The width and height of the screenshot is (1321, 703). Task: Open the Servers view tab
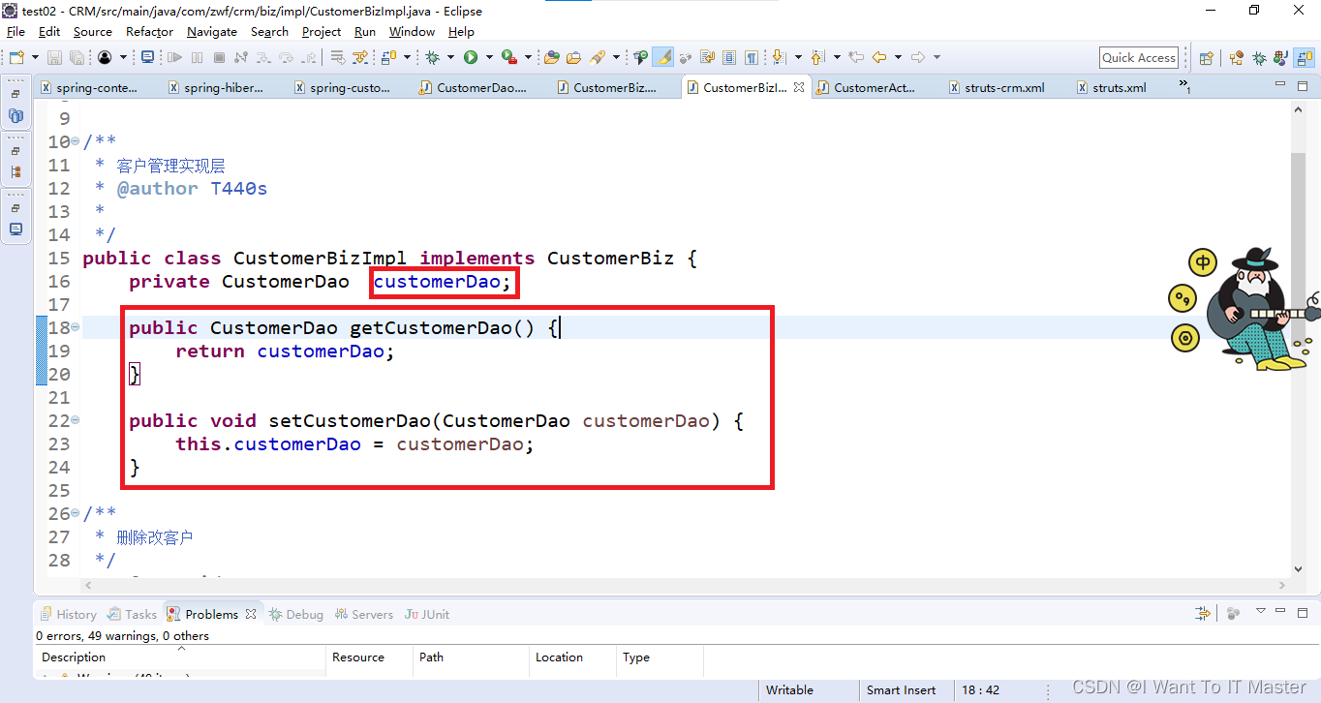(x=364, y=614)
